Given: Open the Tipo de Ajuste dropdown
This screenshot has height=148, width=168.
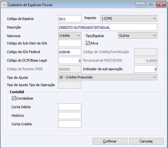Looking at the screenshot, I should tap(108, 77).
